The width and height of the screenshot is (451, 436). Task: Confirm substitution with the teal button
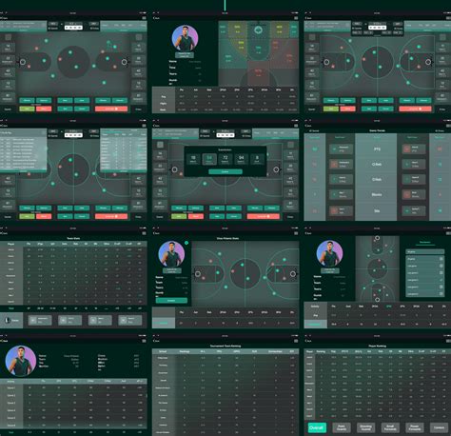pyautogui.click(x=225, y=171)
